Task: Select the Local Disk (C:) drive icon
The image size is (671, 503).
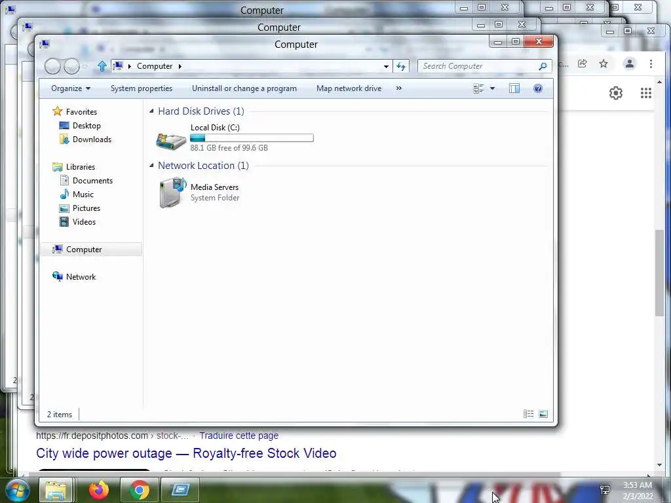Action: [171, 140]
